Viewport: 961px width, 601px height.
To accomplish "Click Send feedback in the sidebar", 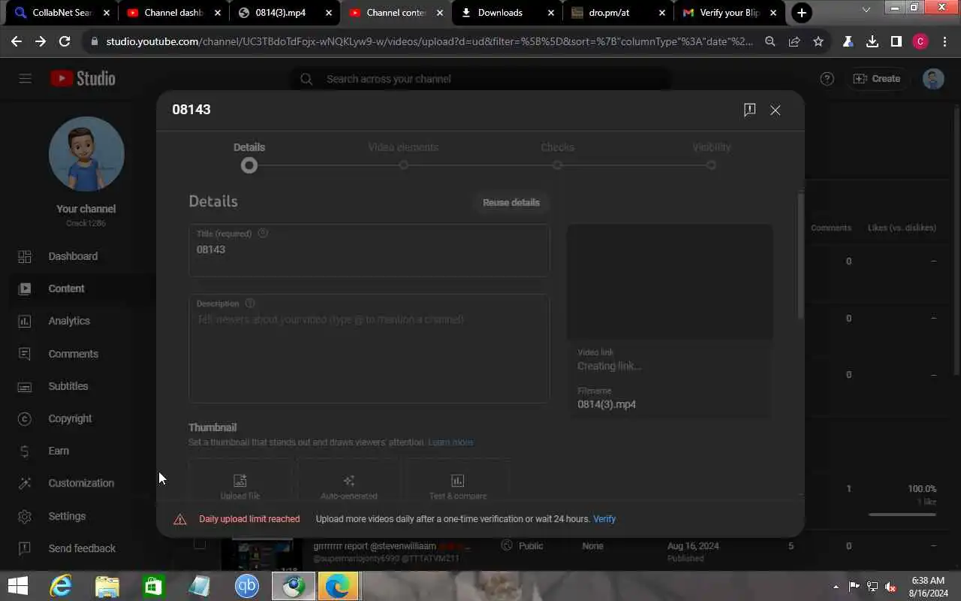I will 82,548.
